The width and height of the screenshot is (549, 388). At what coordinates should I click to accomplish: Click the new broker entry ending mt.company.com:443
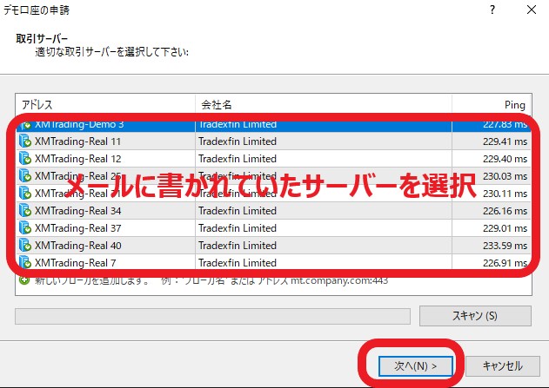[x=211, y=280]
